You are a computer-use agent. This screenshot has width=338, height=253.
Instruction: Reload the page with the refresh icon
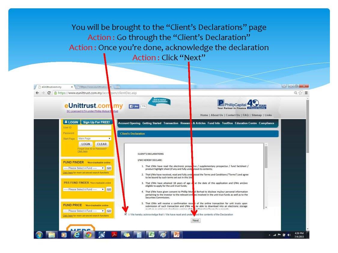tap(49, 93)
